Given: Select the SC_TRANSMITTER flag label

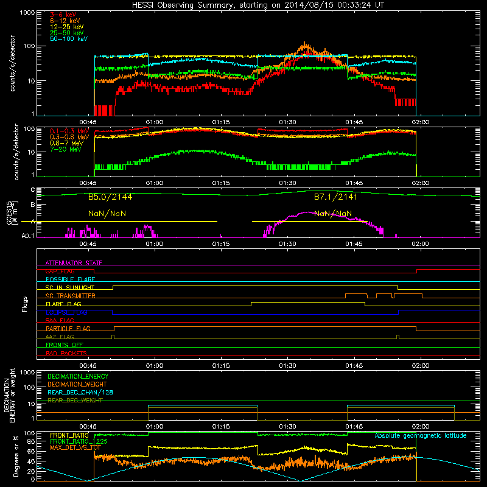Looking at the screenshot, I should pos(71,296).
